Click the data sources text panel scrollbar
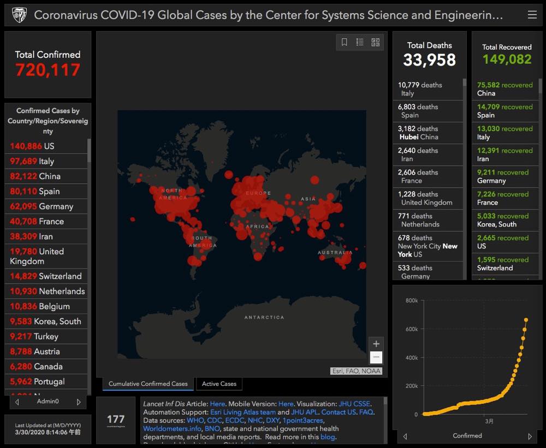This screenshot has height=448, width=546. click(385, 401)
